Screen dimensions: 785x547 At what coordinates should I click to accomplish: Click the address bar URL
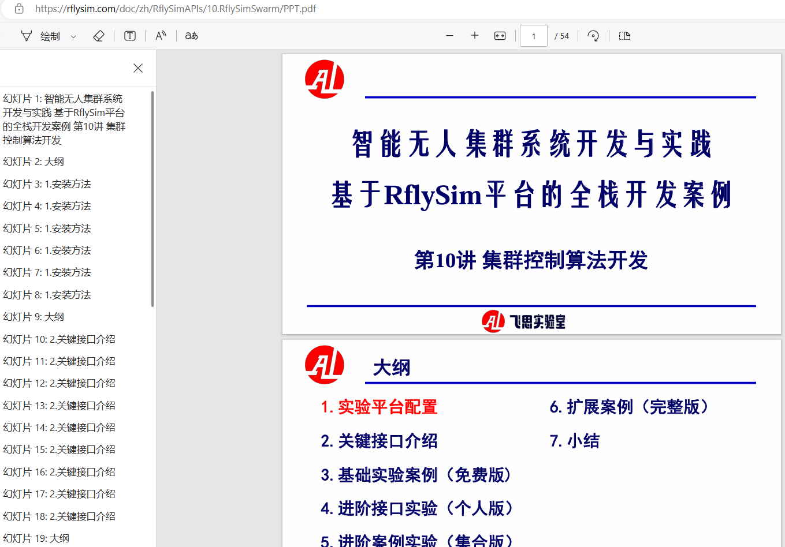click(176, 9)
